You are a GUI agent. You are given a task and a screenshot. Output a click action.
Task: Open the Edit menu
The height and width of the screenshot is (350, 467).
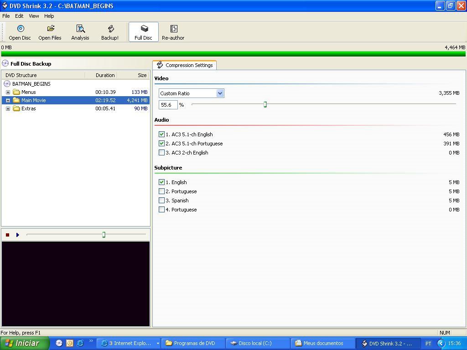coord(19,16)
